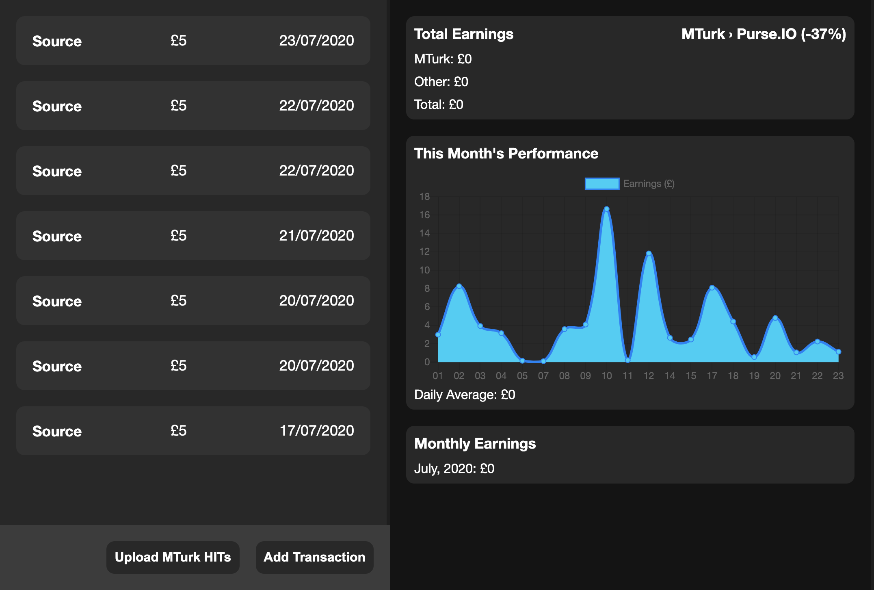Click the Daily Average £0 text
The image size is (874, 590).
click(465, 395)
